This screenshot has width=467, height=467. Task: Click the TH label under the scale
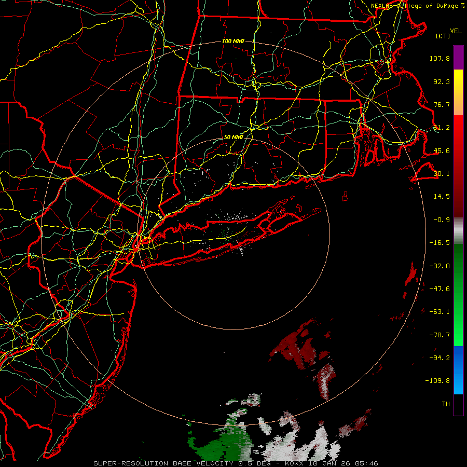(x=446, y=404)
